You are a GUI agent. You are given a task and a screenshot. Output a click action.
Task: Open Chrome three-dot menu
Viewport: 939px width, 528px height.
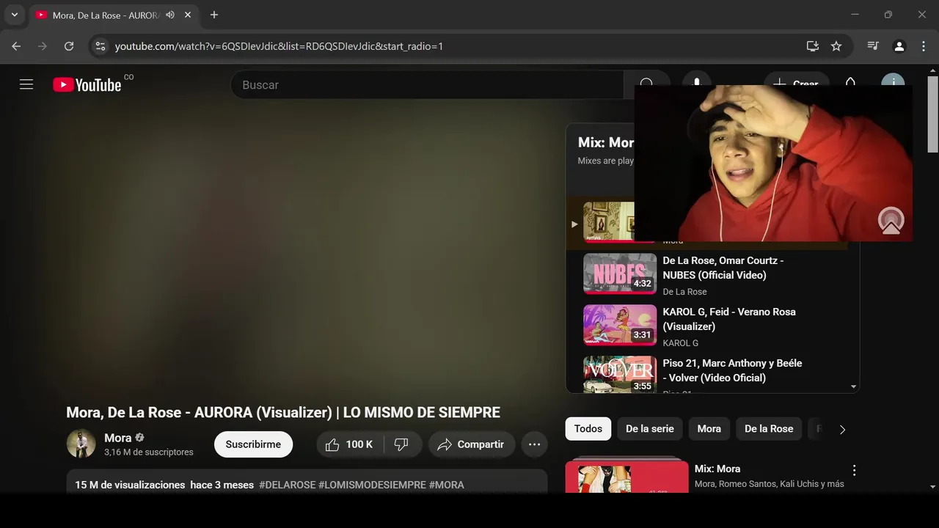point(924,46)
